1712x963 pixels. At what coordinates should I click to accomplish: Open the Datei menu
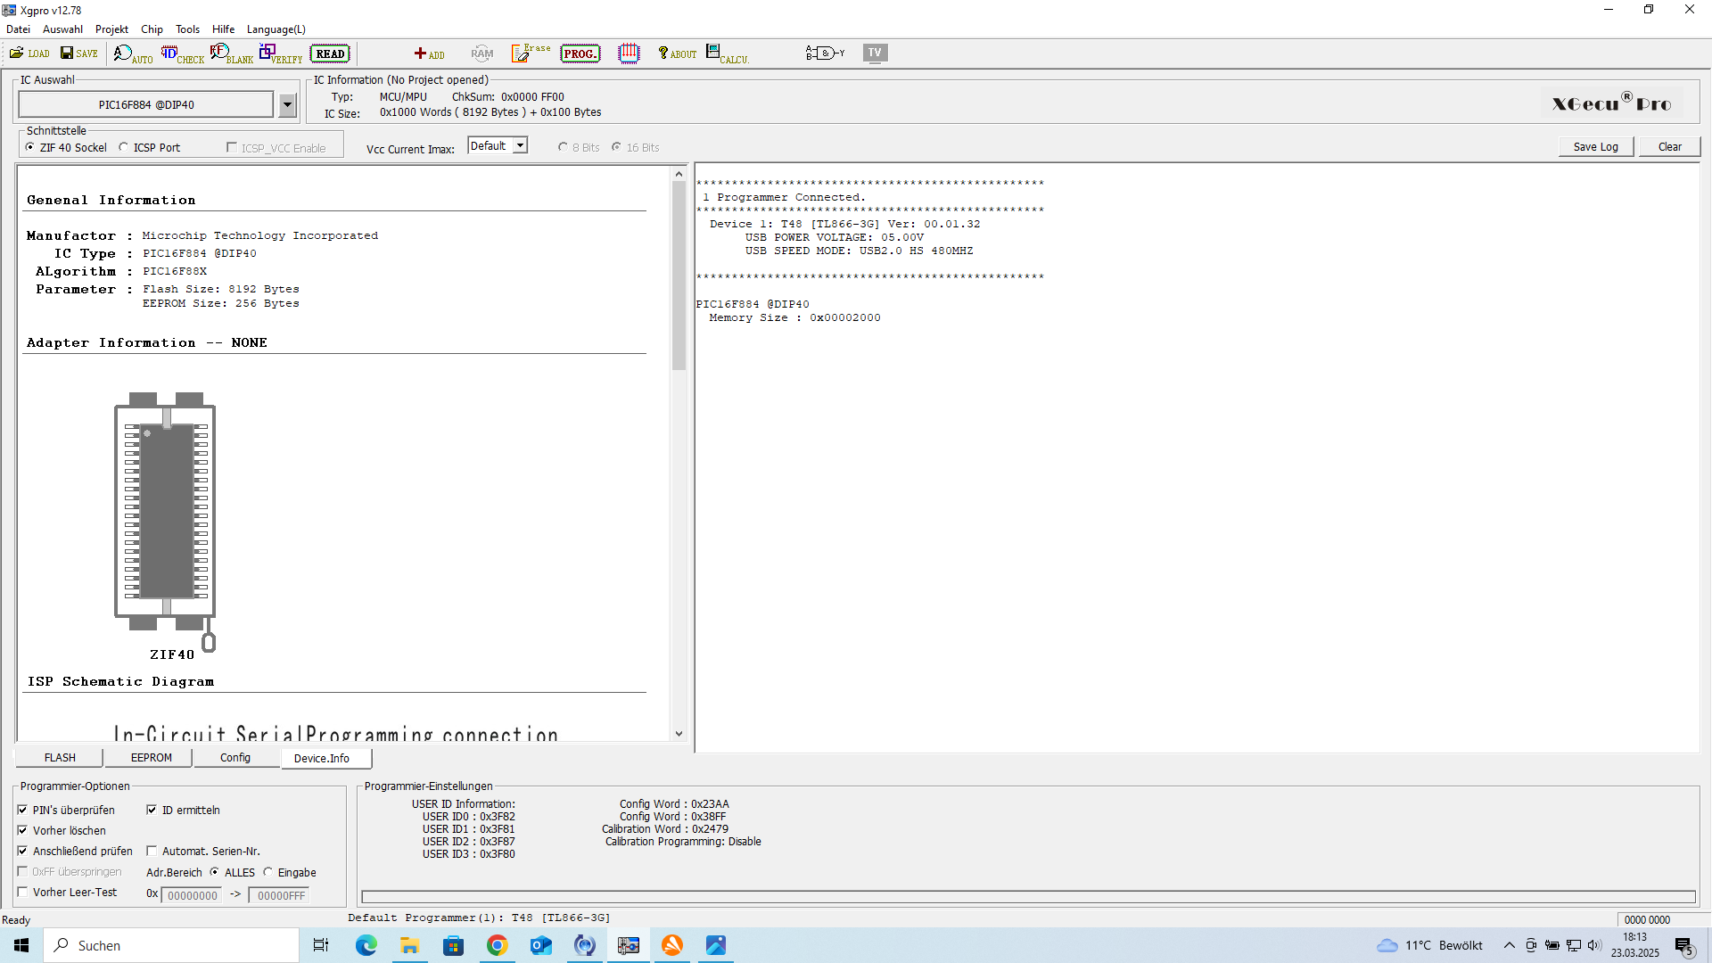(18, 29)
